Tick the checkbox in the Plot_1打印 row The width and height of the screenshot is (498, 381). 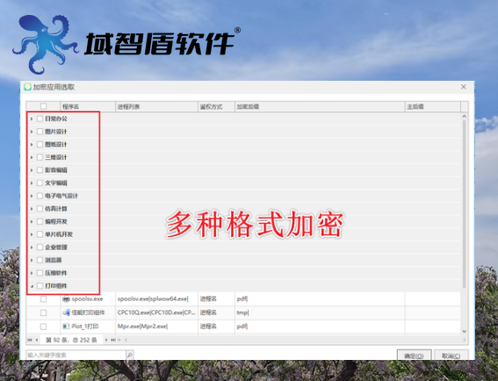pyautogui.click(x=43, y=327)
